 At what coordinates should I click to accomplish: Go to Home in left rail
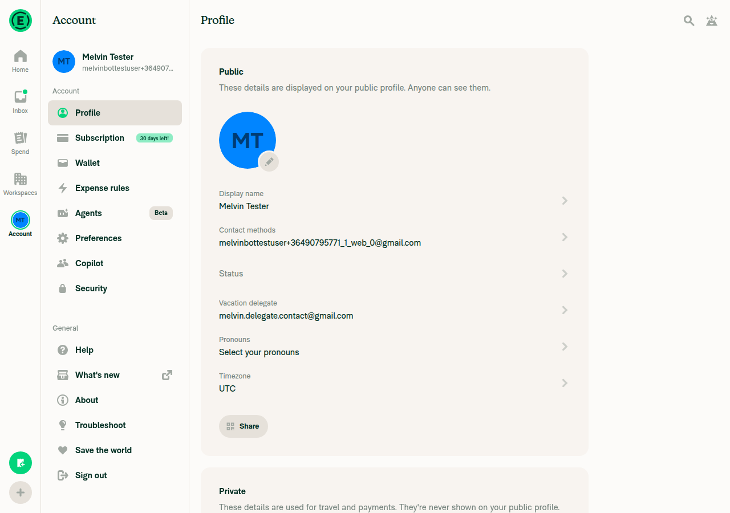point(20,61)
